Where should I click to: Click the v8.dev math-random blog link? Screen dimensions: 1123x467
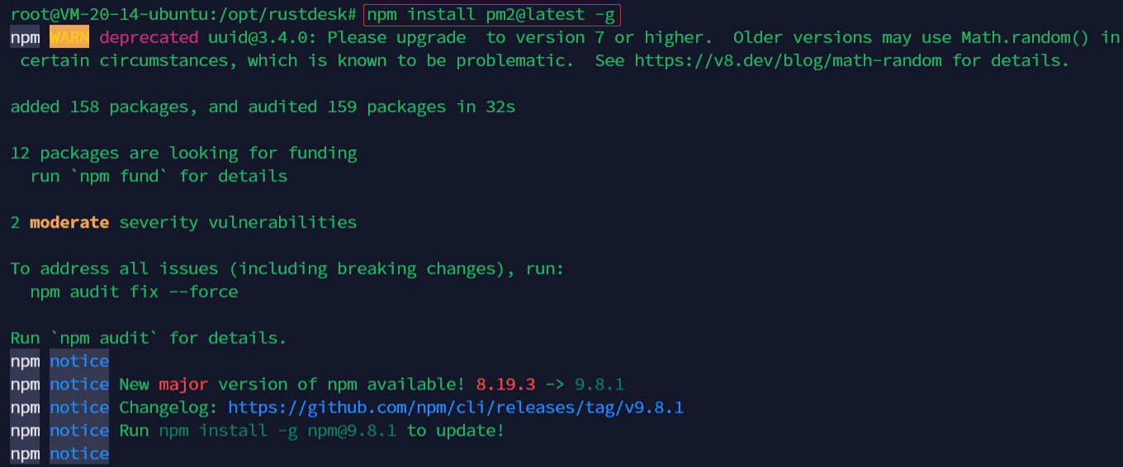(x=789, y=61)
